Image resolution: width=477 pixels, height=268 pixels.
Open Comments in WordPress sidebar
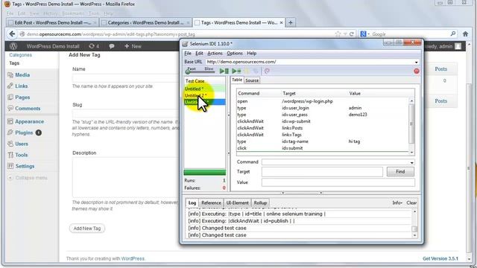coord(28,109)
